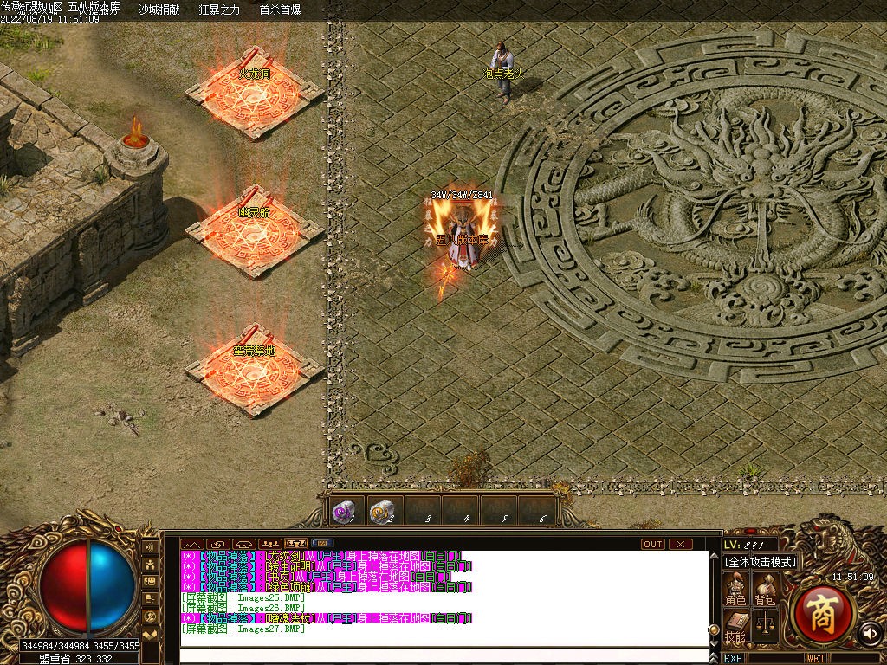Click the blue MP orb
Image resolution: width=887 pixels, height=665 pixels.
(112, 585)
